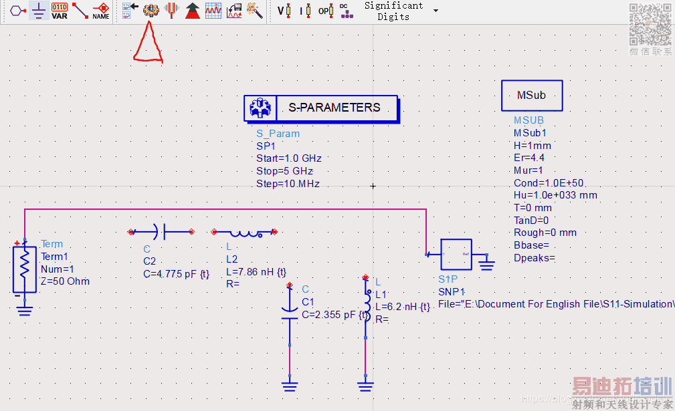Click the File= path text of SNP1
This screenshot has height=411, width=675.
pyautogui.click(x=556, y=304)
